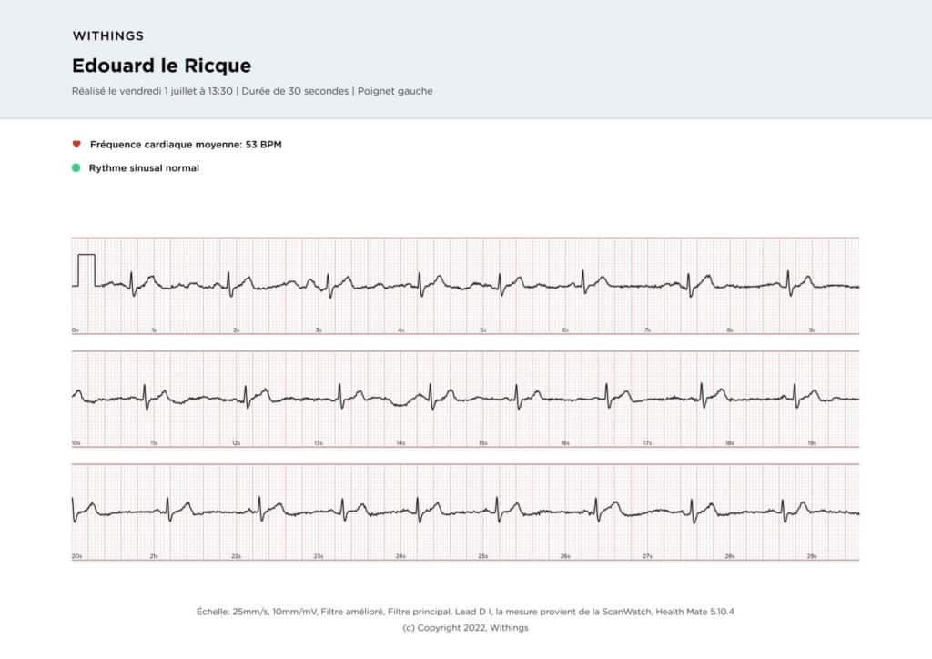Viewport: 932px width, 659px height.
Task: Click 'Rythme sinusal normal' label
Action: (144, 168)
